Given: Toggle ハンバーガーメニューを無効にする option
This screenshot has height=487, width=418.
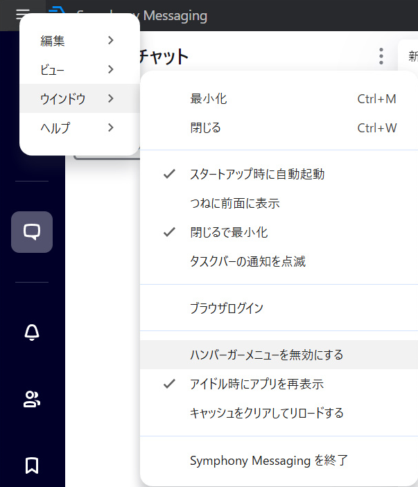Looking at the screenshot, I should pos(279,355).
